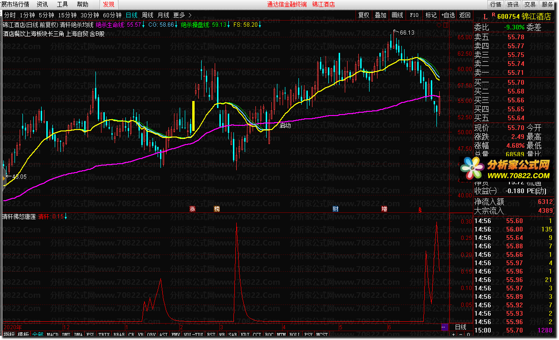This screenshot has height=340, width=559.
Task: Click the 43.05 low price marker
Action: (16, 176)
